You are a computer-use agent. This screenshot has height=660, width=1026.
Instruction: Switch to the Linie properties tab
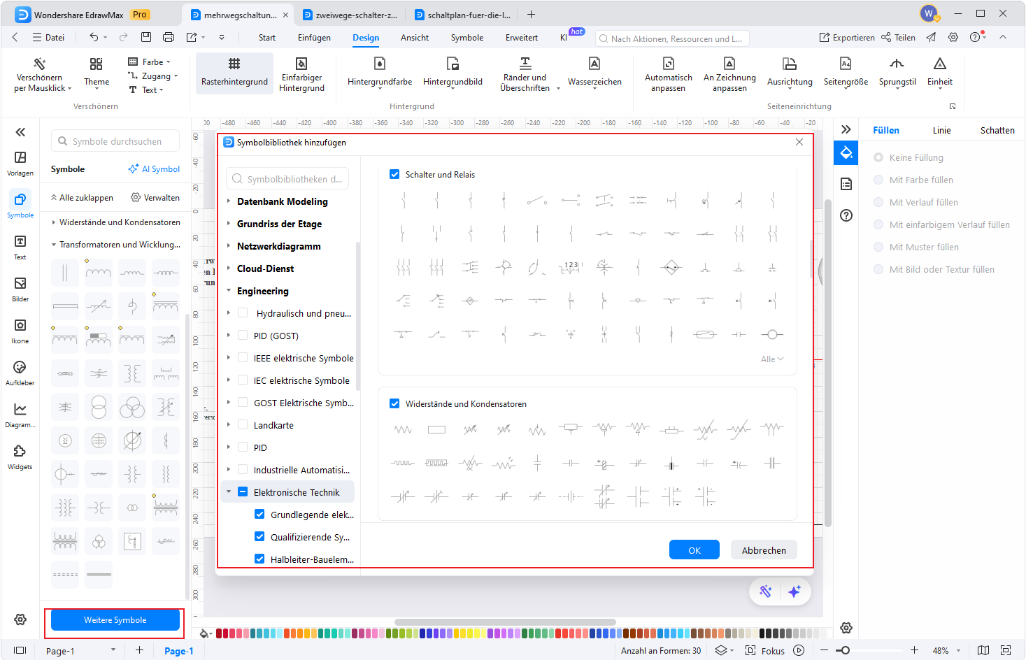click(x=941, y=130)
